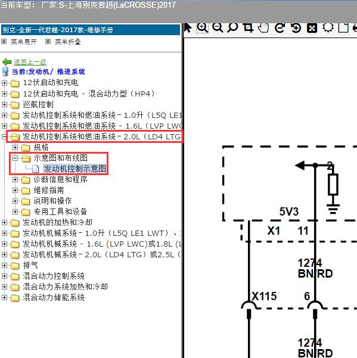The image size is (357, 358).
Task: Select the 示意图和布线图 label
Action: 61,158
